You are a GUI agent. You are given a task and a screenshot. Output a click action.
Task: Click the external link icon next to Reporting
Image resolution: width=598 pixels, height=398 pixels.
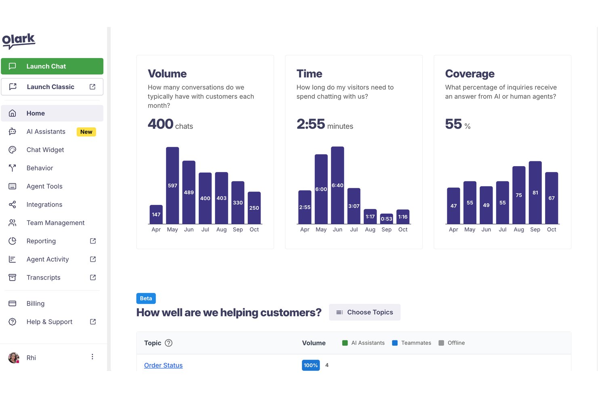93,241
